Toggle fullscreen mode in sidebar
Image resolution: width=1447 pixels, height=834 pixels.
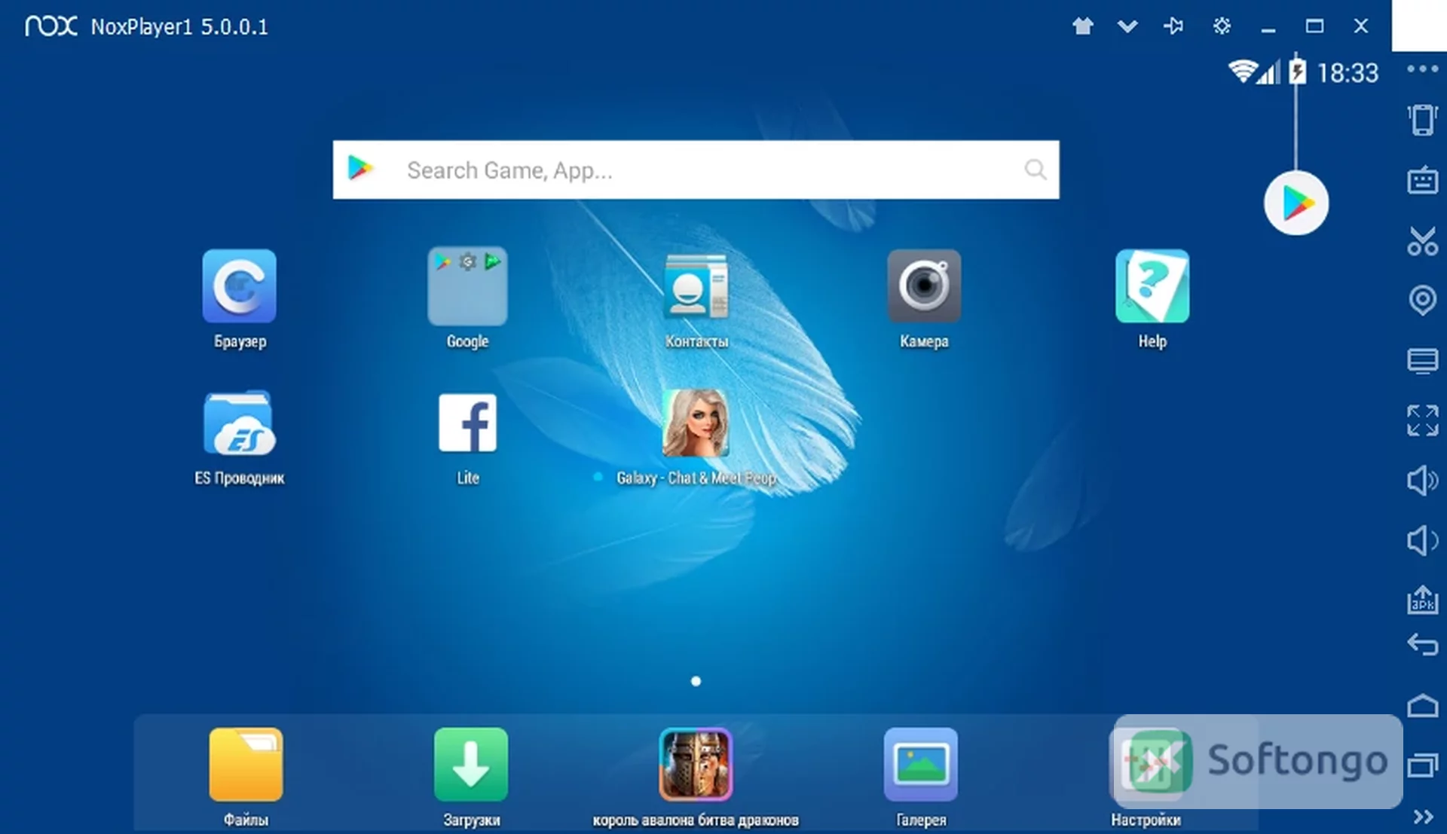1422,420
